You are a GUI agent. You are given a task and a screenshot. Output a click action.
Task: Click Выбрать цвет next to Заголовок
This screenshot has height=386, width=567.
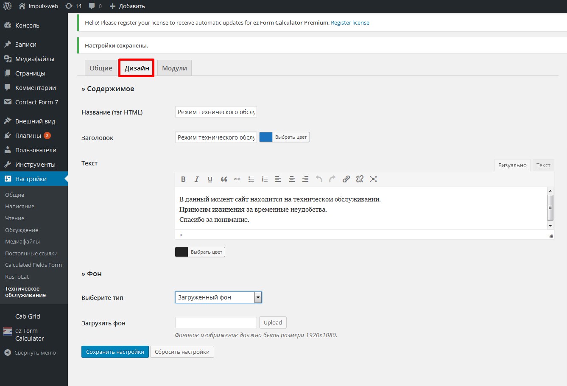(x=291, y=137)
